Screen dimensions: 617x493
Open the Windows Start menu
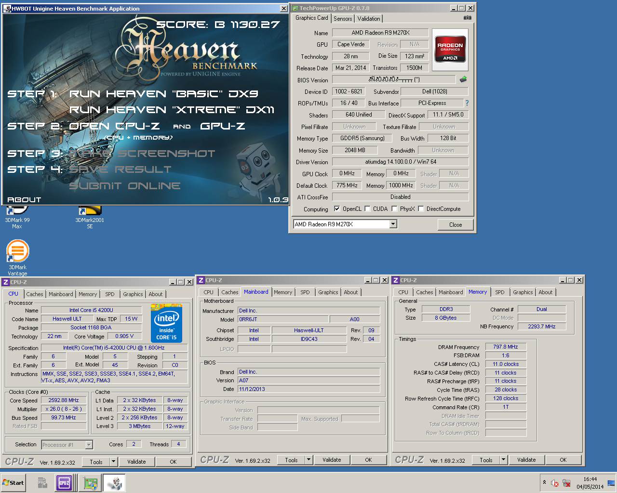pos(13,483)
